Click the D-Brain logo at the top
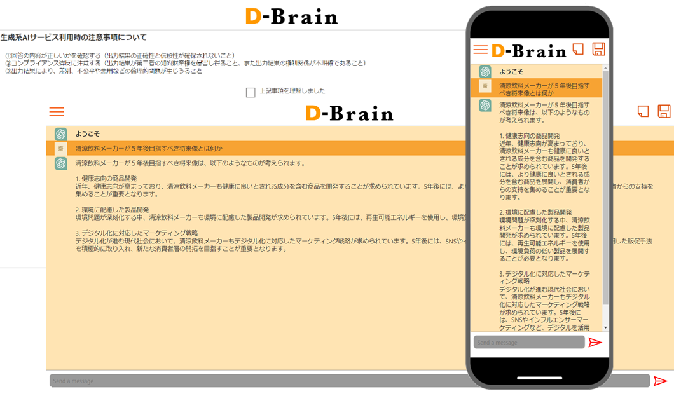 coord(291,17)
